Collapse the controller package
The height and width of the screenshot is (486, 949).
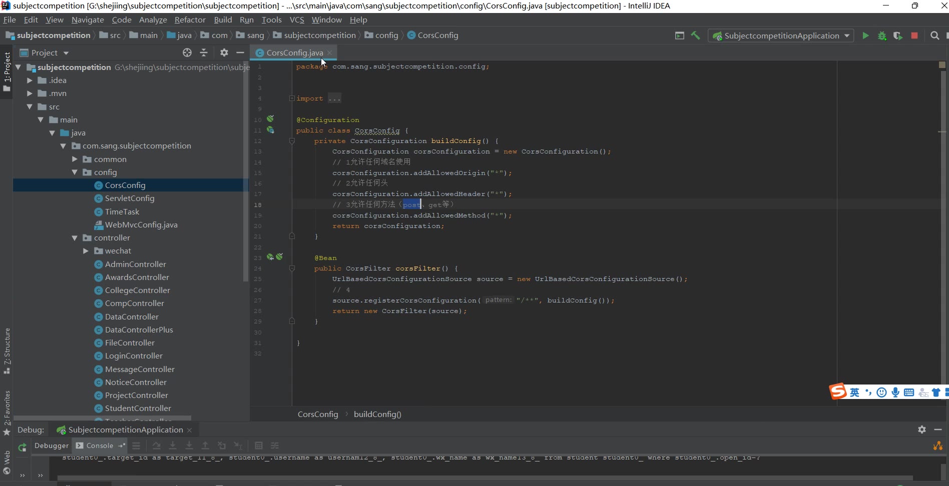[75, 238]
